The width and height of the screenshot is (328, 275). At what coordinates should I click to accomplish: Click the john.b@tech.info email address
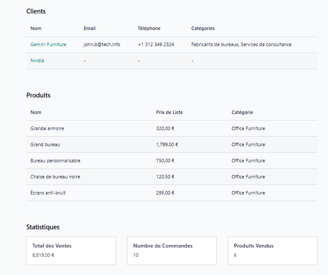click(x=102, y=44)
